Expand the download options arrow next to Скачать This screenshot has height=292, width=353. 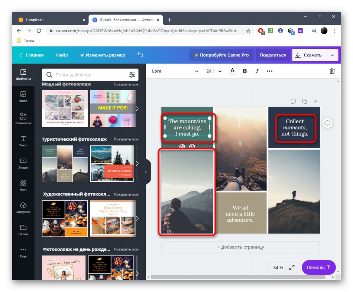(x=332, y=55)
